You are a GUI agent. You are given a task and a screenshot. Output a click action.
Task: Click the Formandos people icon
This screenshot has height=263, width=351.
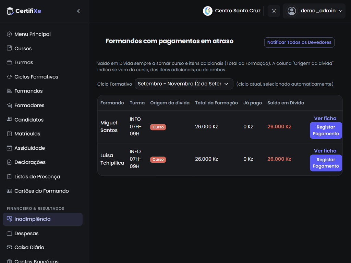[9, 91]
